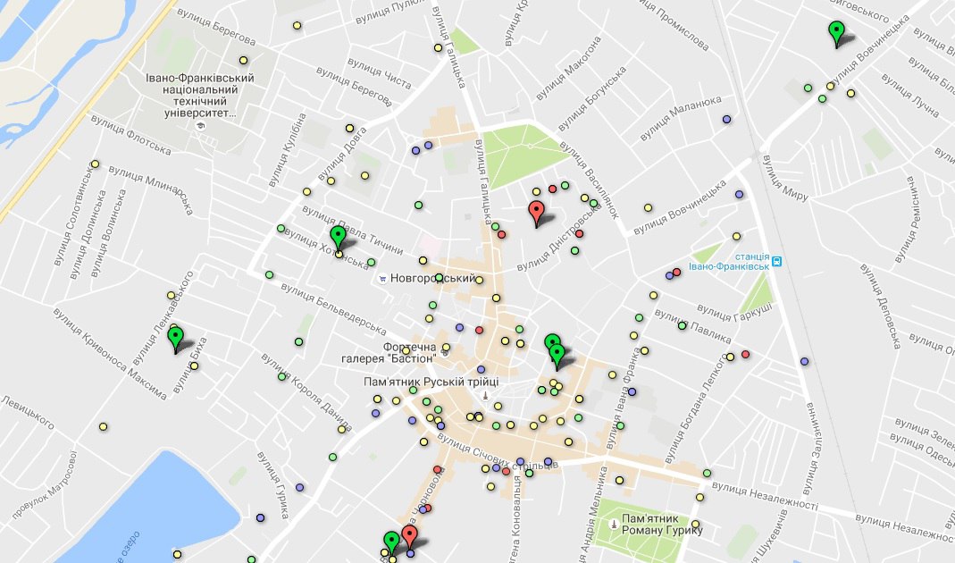Click the вулиця Миру street label

pyautogui.click(x=785, y=179)
